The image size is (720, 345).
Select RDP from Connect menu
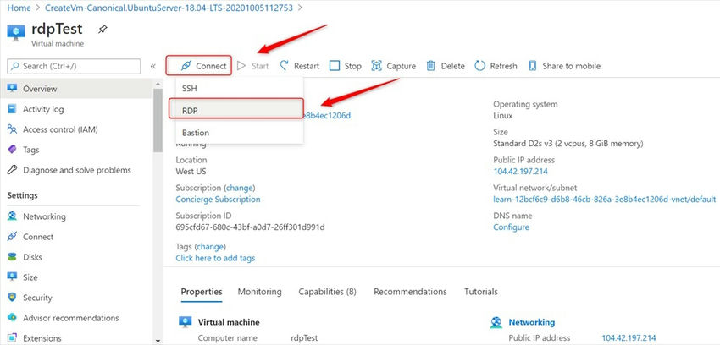191,110
